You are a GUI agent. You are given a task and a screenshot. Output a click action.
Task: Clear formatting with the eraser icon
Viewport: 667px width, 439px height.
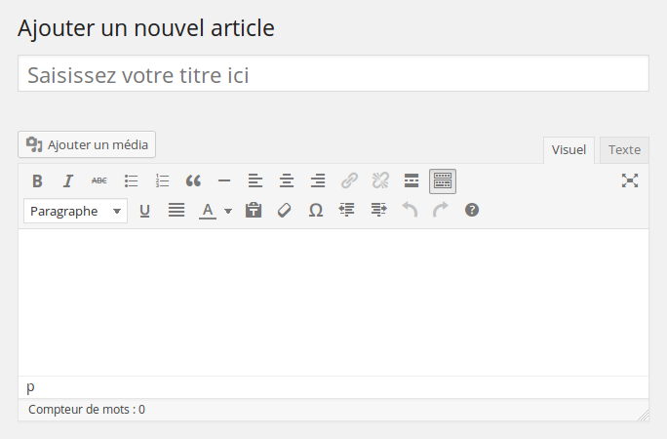(285, 211)
